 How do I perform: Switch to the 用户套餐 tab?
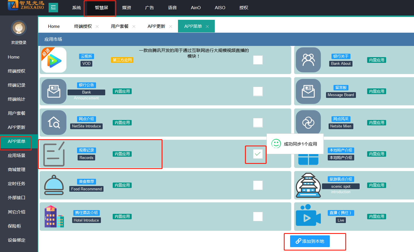point(120,26)
